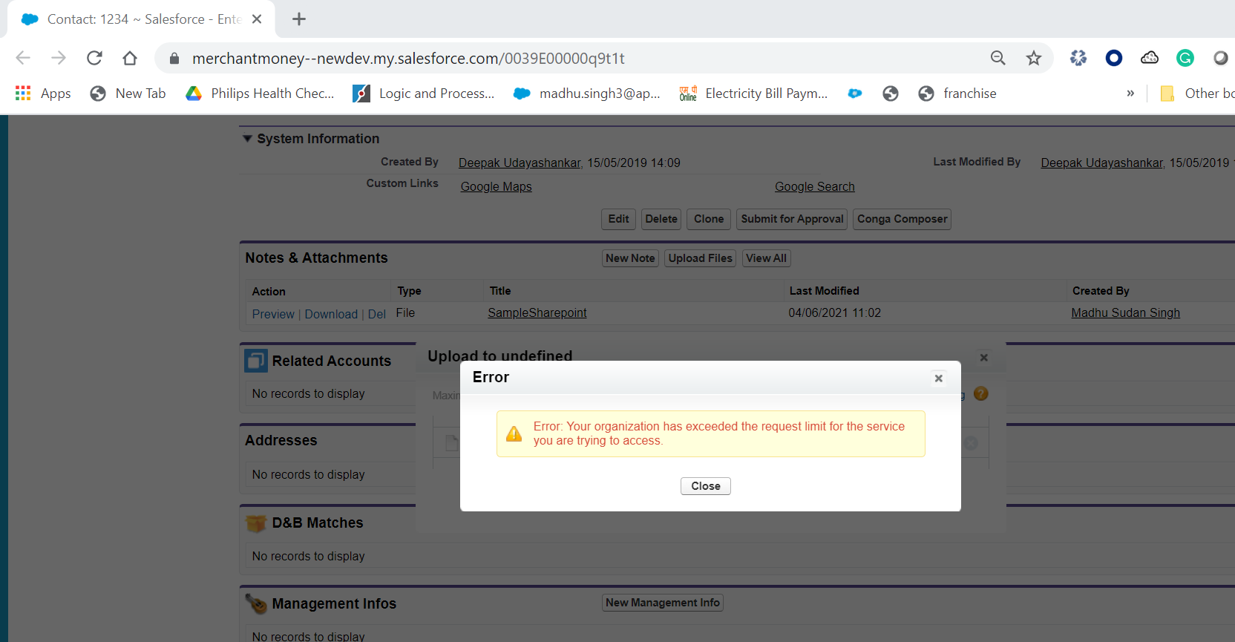1235x642 pixels.
Task: Click the padlock site info icon
Action: pos(174,59)
